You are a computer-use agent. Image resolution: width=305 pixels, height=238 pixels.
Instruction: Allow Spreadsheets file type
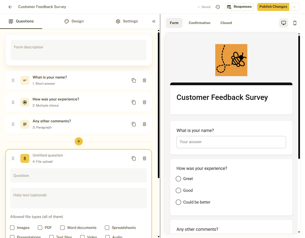pos(107,228)
